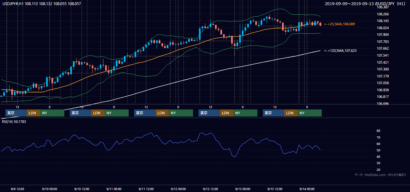Click price axis label 107.179
The image size is (410, 192).
click(x=383, y=76)
